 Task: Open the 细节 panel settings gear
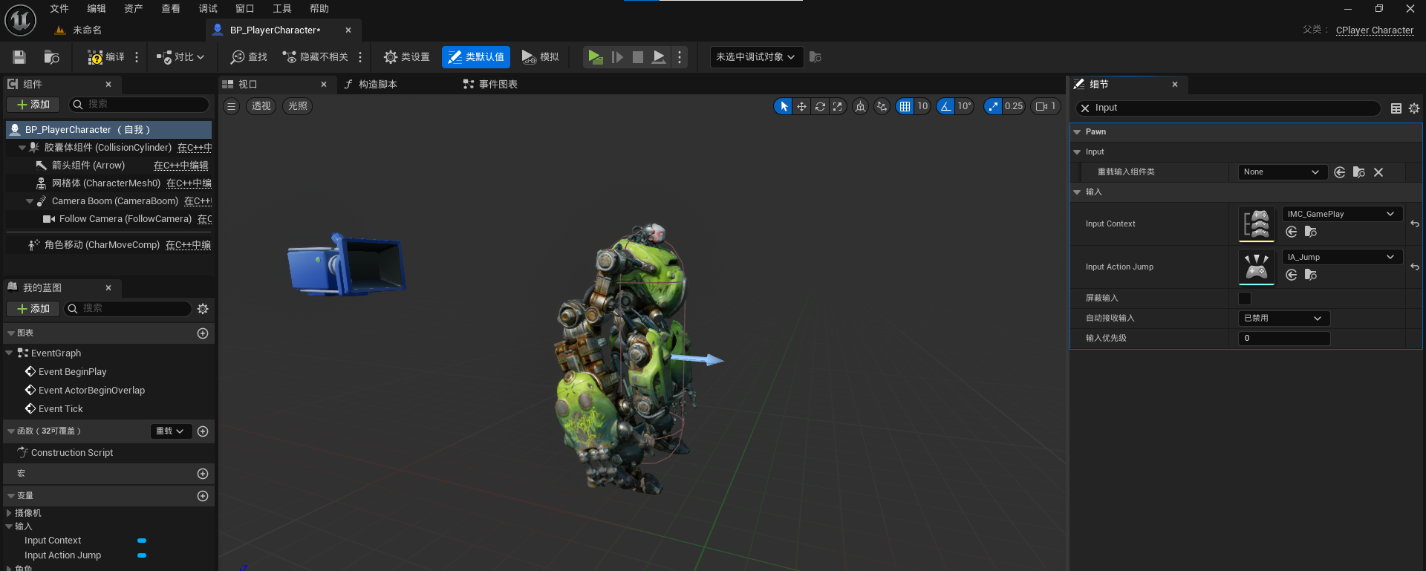(x=1414, y=108)
